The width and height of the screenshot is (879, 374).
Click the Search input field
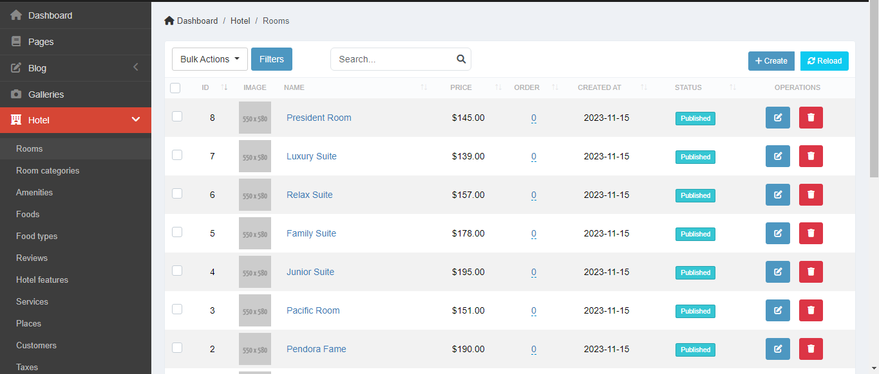pyautogui.click(x=393, y=59)
